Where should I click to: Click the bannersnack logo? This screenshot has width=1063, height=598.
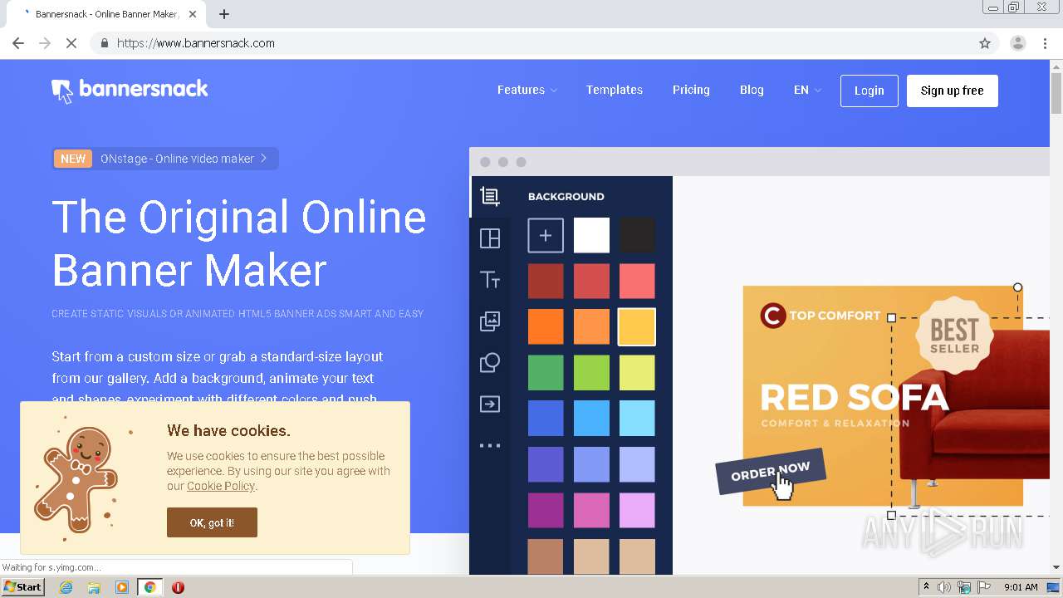(x=130, y=90)
